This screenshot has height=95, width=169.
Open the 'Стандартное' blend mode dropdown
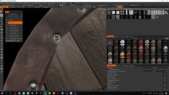point(14,14)
